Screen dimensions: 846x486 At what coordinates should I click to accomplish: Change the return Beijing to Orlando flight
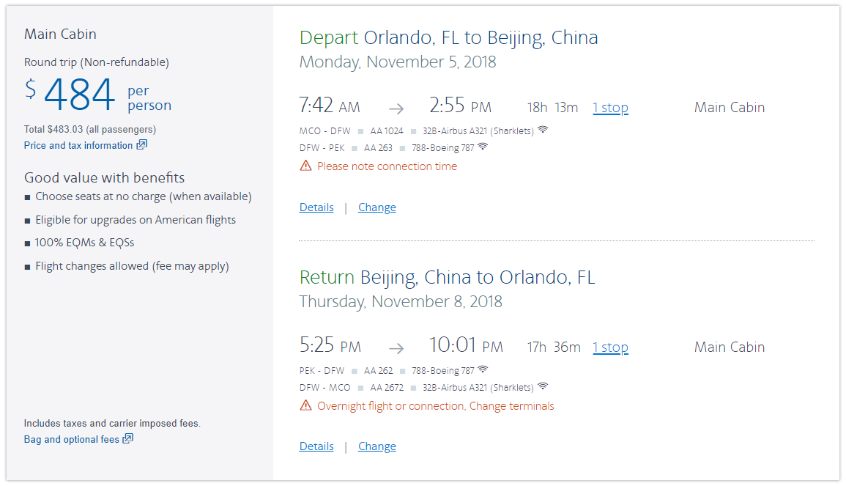pyautogui.click(x=377, y=446)
